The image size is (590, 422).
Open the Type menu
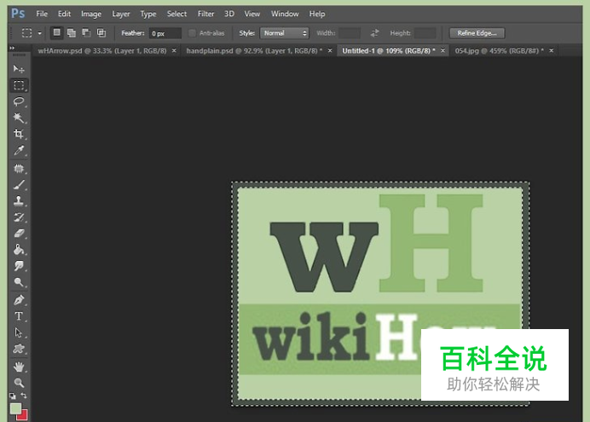[148, 14]
